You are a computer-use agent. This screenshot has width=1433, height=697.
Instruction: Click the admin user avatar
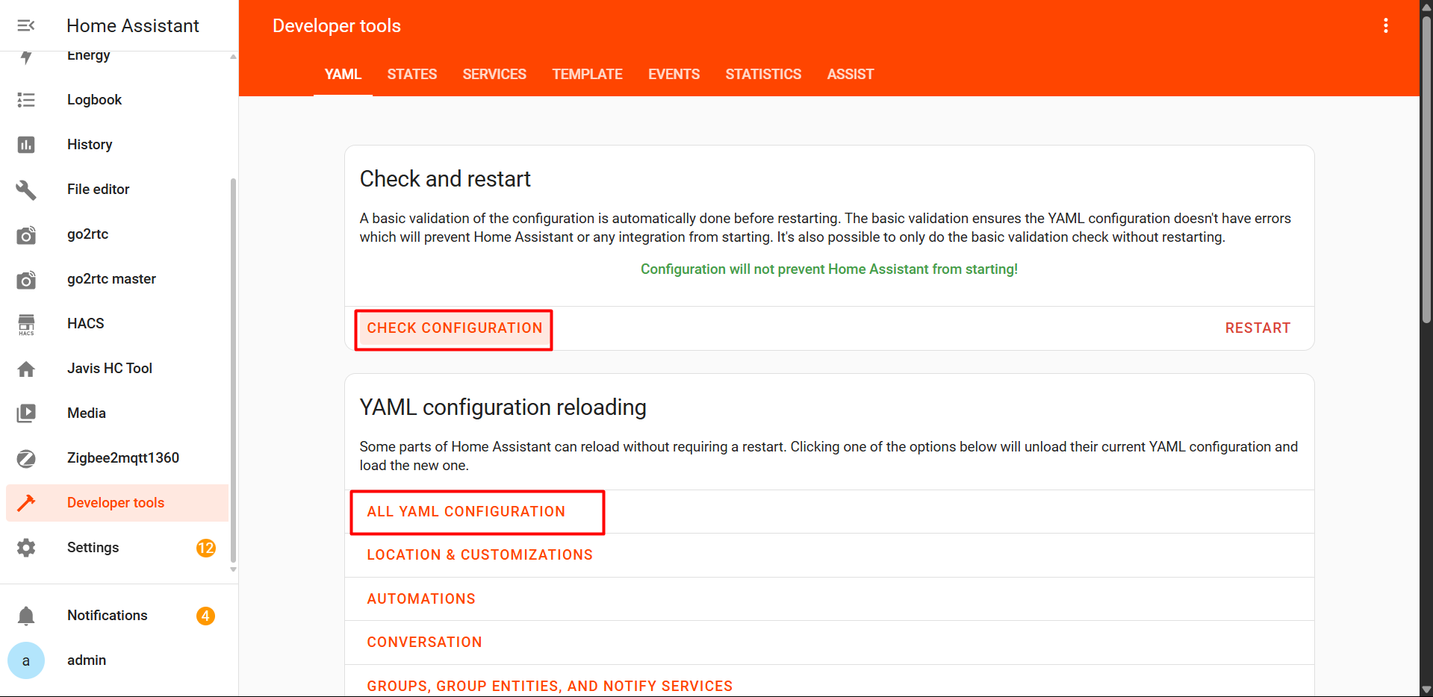(26, 660)
